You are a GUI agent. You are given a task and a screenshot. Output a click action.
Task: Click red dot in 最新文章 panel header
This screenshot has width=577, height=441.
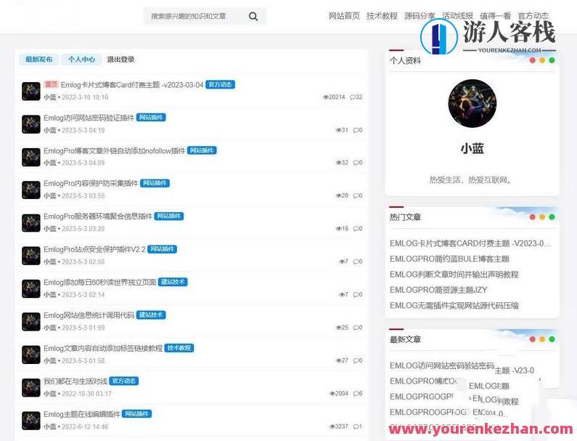coord(533,339)
